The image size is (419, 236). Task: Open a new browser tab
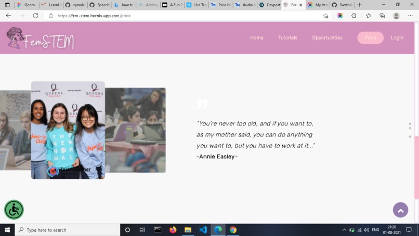point(360,5)
